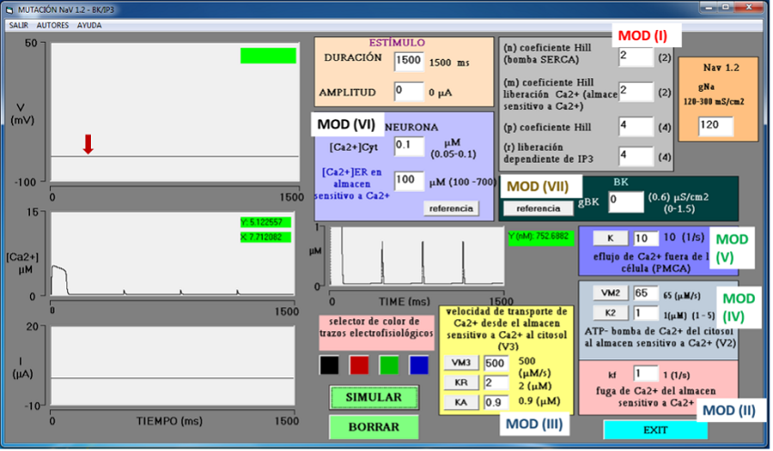The image size is (773, 451).
Task: Open the SALIR menu
Action: click(18, 25)
